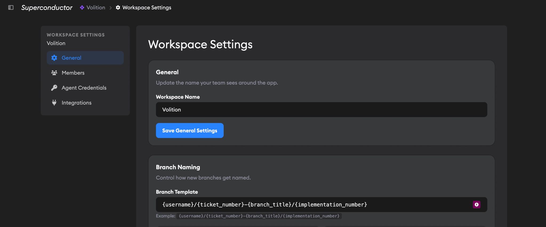Click the Volition name under sidebar header
This screenshot has width=546, height=227.
tap(56, 43)
